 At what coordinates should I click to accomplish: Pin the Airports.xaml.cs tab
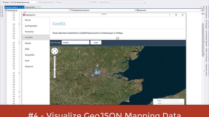pyautogui.click(x=20, y=7)
